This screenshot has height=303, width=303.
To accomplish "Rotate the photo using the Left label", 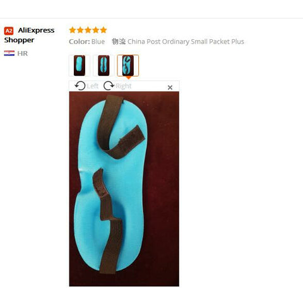I will 92,86.
